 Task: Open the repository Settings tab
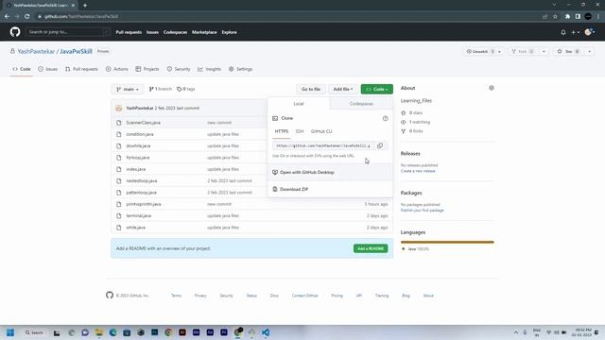click(x=240, y=69)
